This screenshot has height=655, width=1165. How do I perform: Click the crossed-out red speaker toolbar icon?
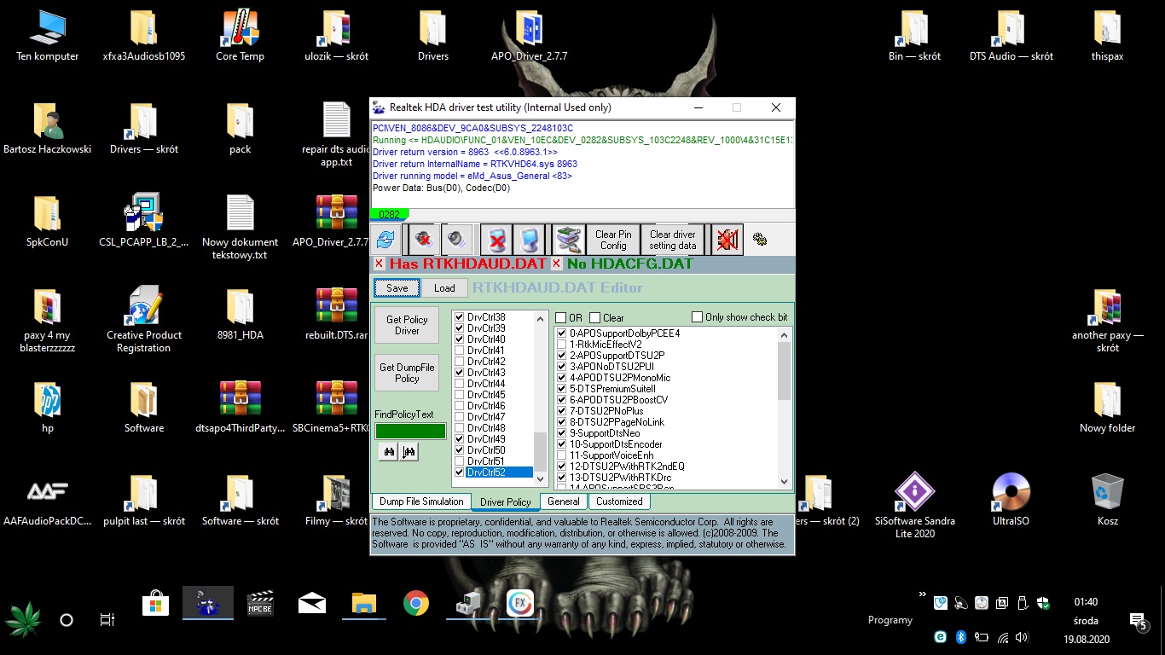click(727, 240)
